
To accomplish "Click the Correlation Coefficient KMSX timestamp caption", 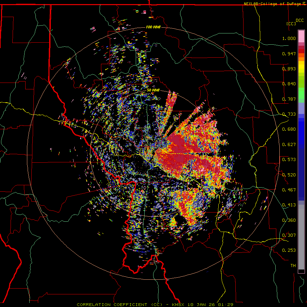I will [155, 305].
